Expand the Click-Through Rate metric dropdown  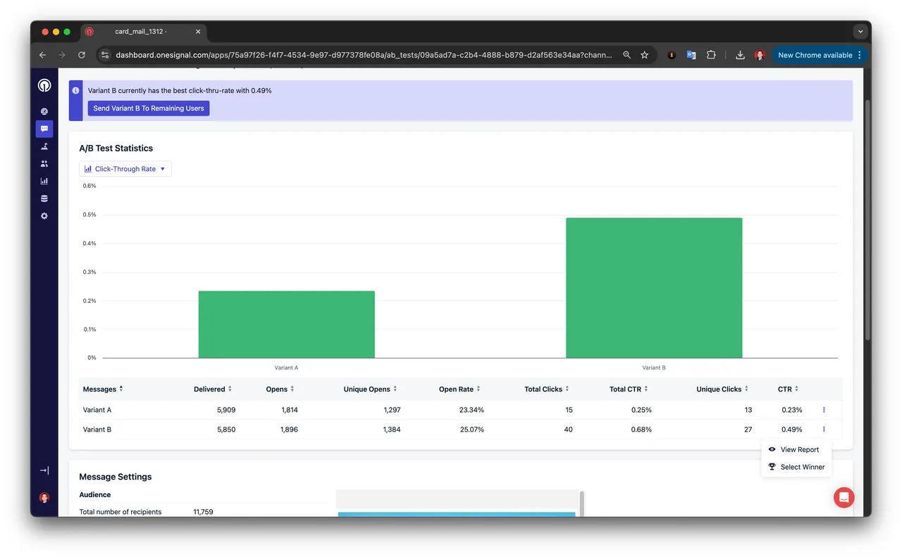coord(125,169)
